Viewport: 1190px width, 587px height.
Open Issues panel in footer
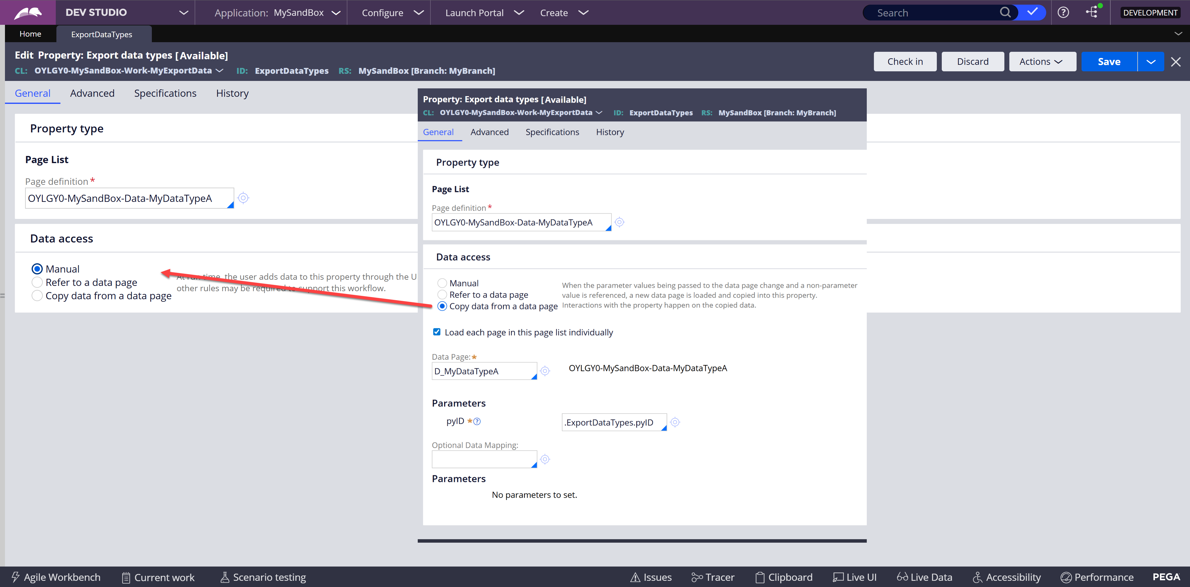651,577
